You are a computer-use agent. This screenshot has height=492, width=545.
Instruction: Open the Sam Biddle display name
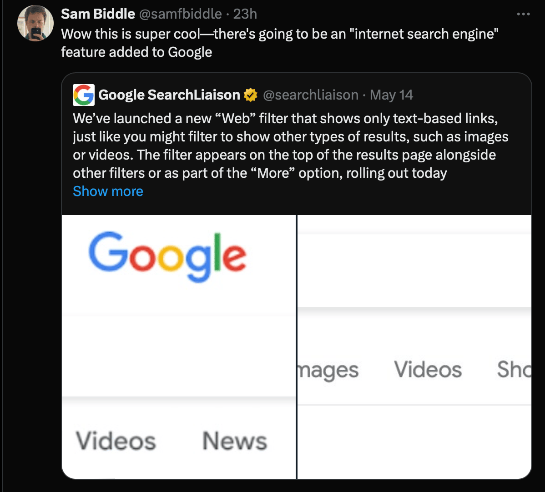click(x=98, y=14)
